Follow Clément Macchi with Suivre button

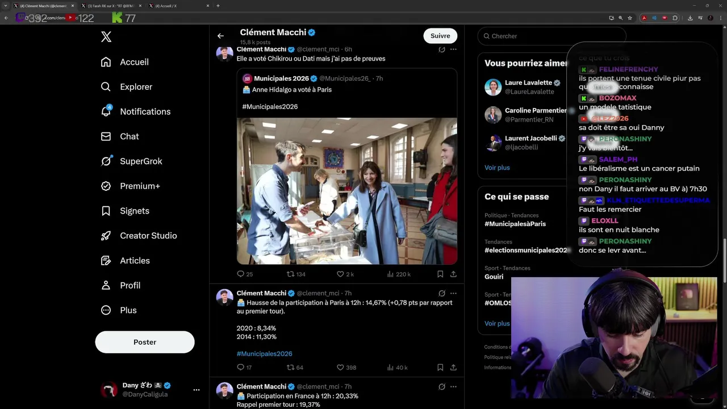click(440, 36)
